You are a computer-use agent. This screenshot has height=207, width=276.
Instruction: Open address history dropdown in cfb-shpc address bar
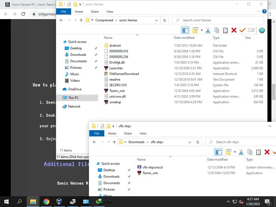pyautogui.click(x=189, y=142)
